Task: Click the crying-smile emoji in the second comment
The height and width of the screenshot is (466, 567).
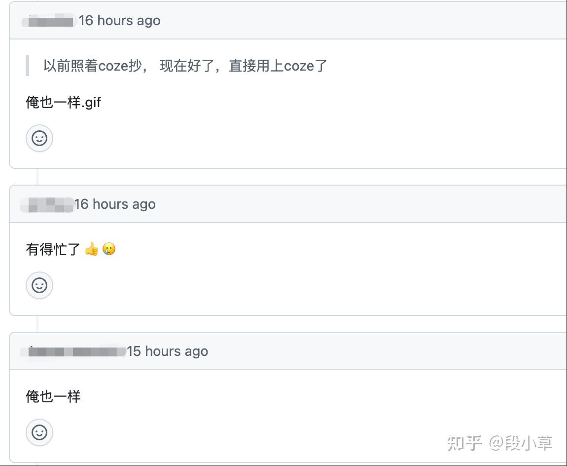Action: tap(109, 249)
